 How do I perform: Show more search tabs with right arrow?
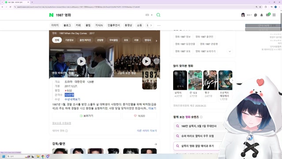coord(151,25)
